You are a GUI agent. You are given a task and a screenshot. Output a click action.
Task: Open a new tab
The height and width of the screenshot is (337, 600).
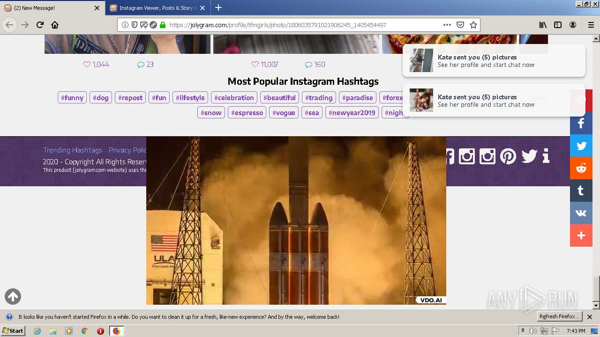218,7
